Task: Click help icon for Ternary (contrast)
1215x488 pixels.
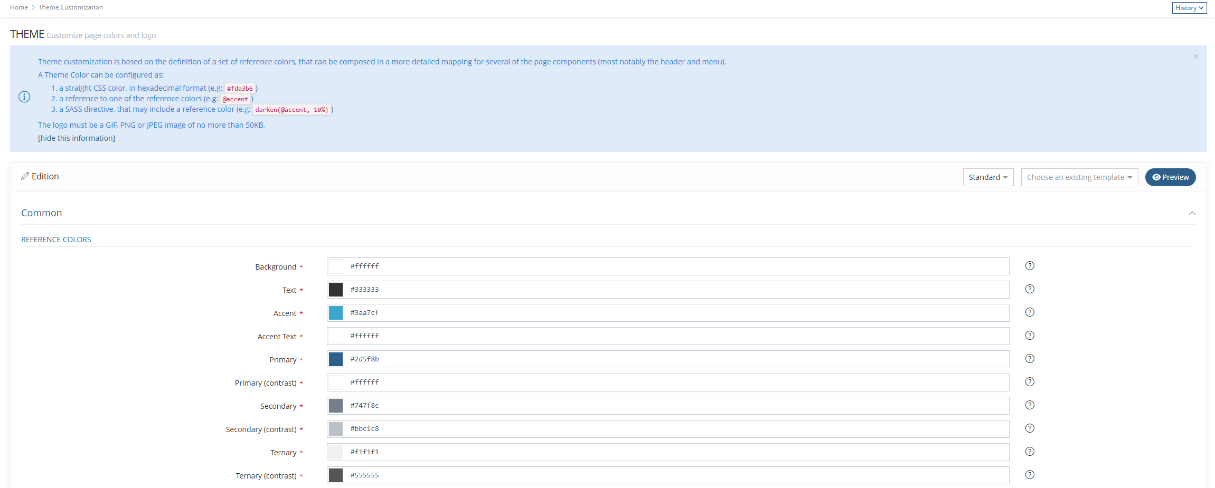Action: point(1029,475)
